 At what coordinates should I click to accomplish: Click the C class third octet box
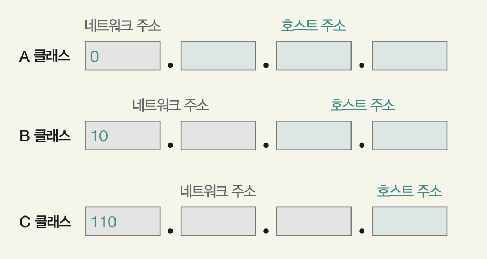314,221
